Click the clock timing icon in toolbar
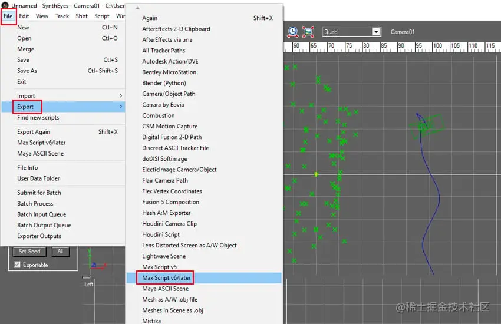 tap(293, 32)
